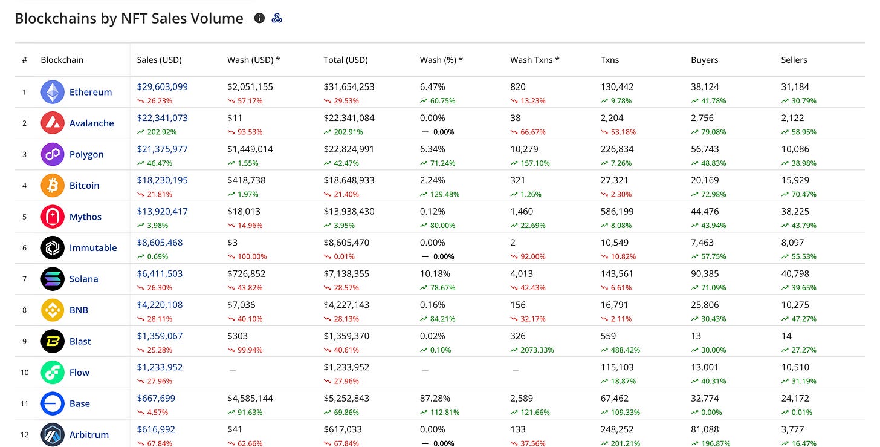Viewport: 880px width, 447px height.
Task: Click Base sales value $667,699
Action: point(156,398)
